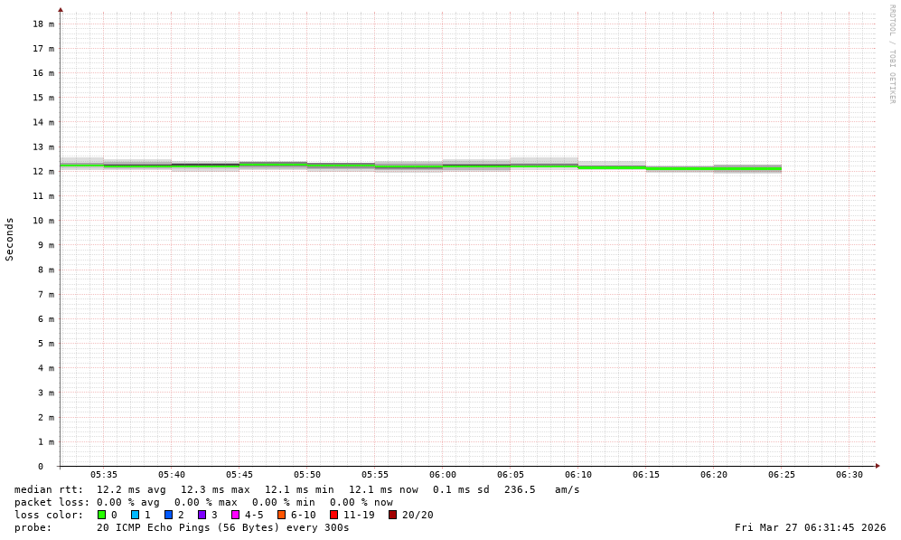This screenshot has height=540, width=901.
Task: Select the third bar segment from left
Action: 205,166
